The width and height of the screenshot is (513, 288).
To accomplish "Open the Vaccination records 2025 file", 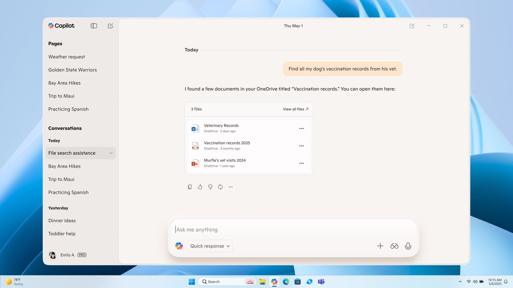I will click(x=227, y=143).
